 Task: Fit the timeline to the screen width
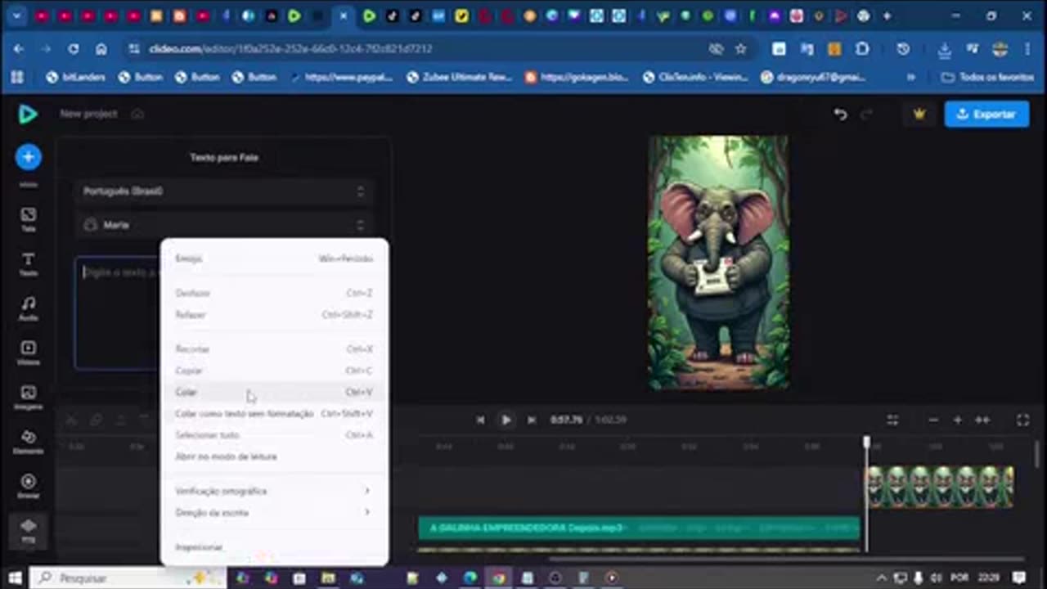pyautogui.click(x=982, y=420)
